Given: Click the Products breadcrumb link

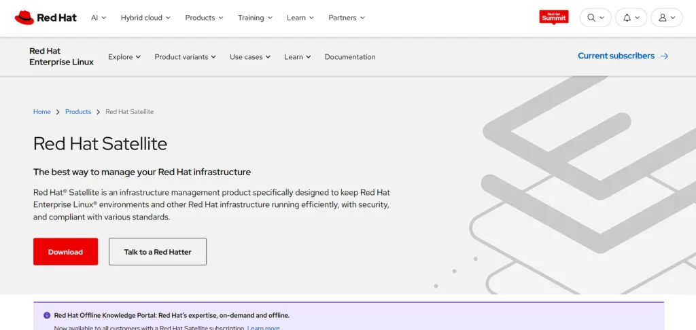Looking at the screenshot, I should 78,112.
